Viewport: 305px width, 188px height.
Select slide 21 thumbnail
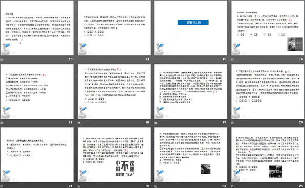[x=37, y=155]
